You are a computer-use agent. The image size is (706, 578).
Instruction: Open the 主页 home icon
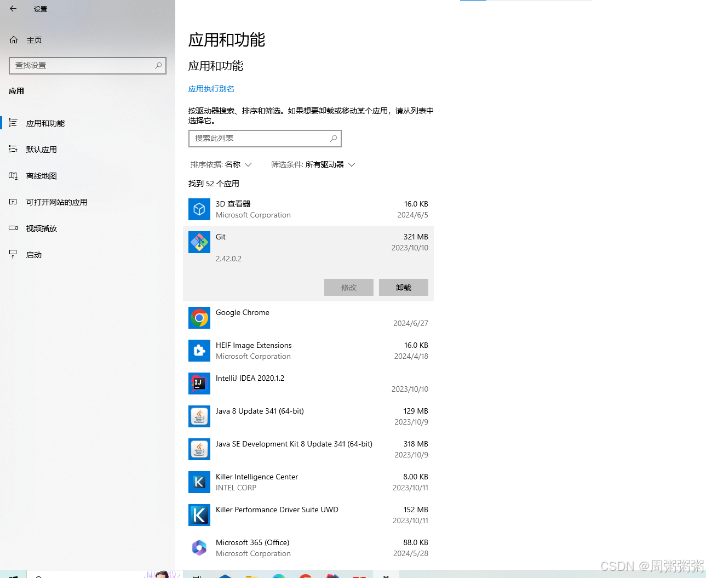(x=14, y=40)
